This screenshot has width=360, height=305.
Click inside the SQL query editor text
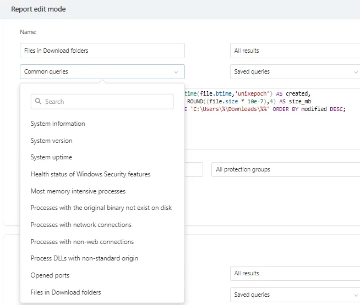264,102
